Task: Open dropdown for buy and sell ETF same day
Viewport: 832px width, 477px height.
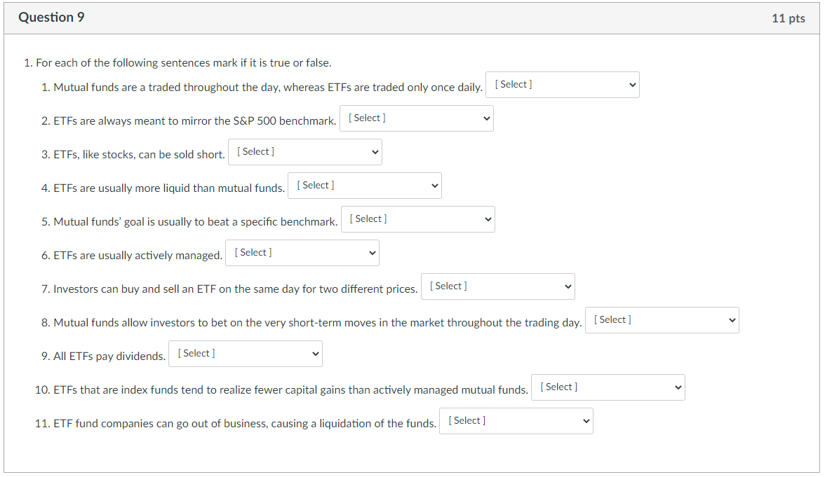Action: point(497,286)
